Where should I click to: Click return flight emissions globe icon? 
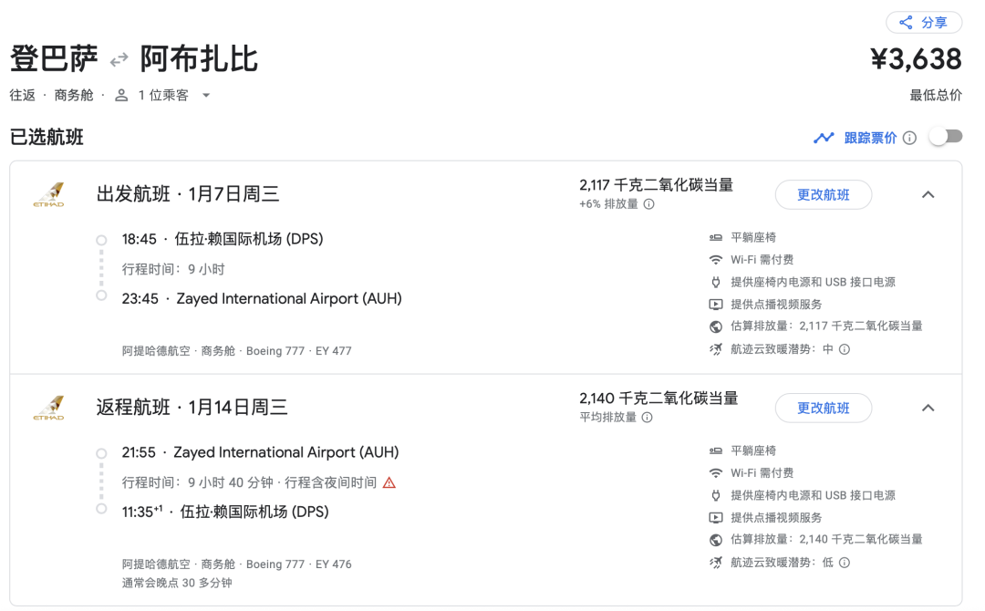coord(716,540)
